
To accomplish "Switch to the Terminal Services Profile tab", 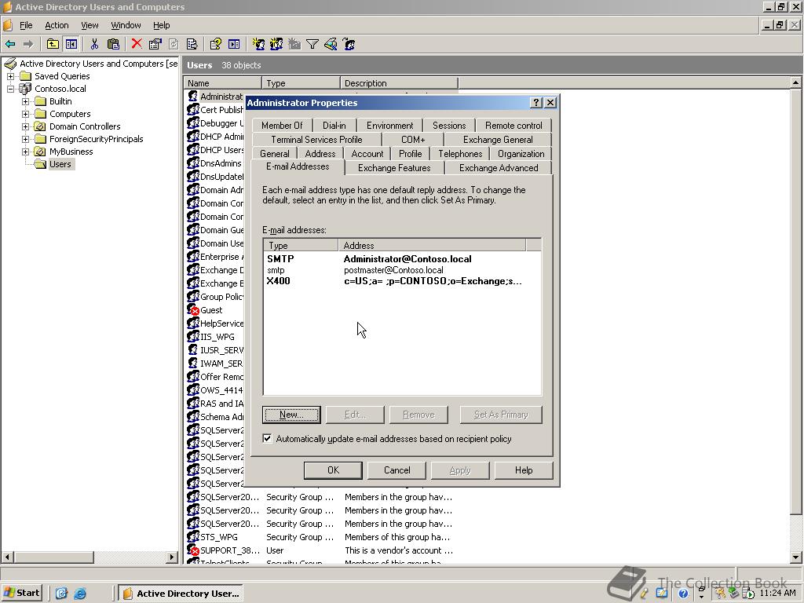I will (x=316, y=140).
